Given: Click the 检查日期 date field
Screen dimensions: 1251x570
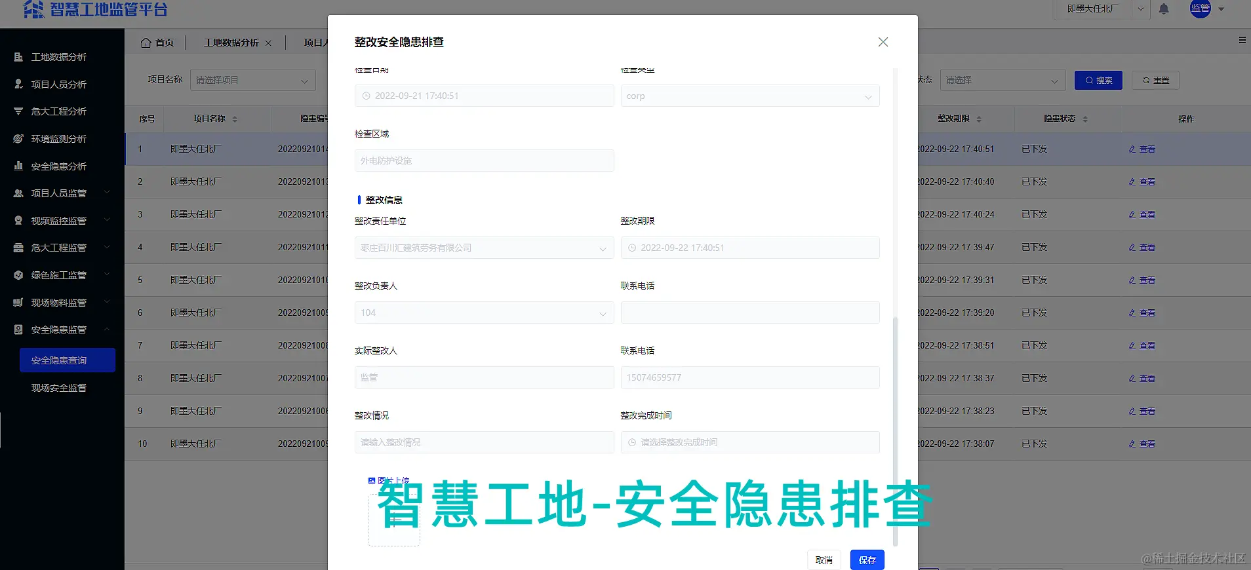Looking at the screenshot, I should pos(484,96).
